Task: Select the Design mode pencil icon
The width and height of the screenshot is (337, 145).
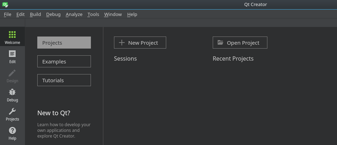Action: tap(12, 73)
